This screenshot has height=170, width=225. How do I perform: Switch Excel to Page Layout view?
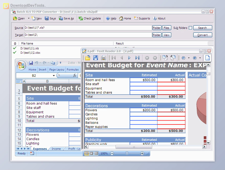pyautogui.click(x=91, y=153)
